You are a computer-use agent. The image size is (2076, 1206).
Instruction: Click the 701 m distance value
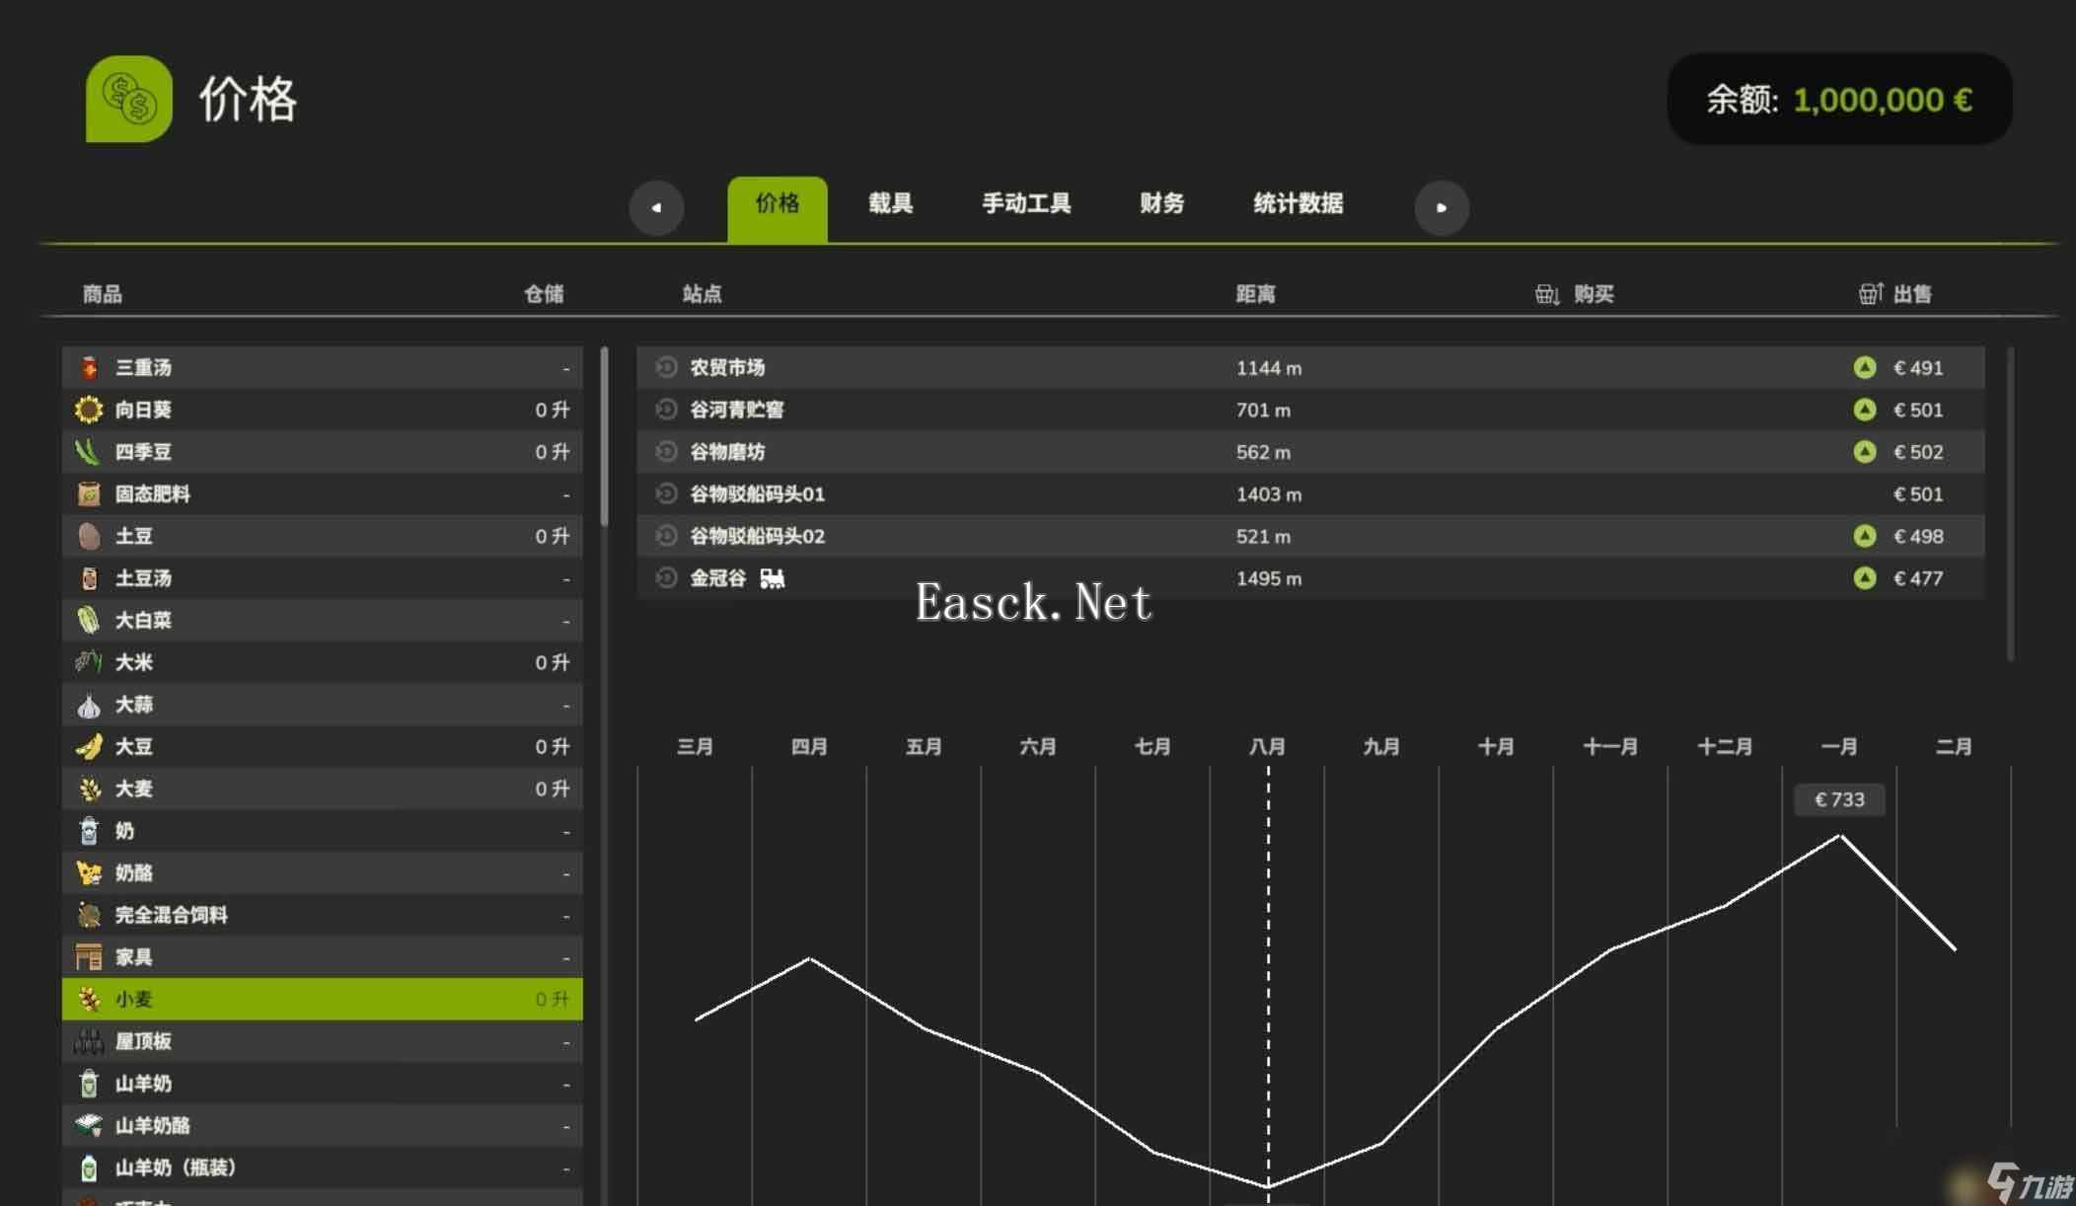[1263, 410]
